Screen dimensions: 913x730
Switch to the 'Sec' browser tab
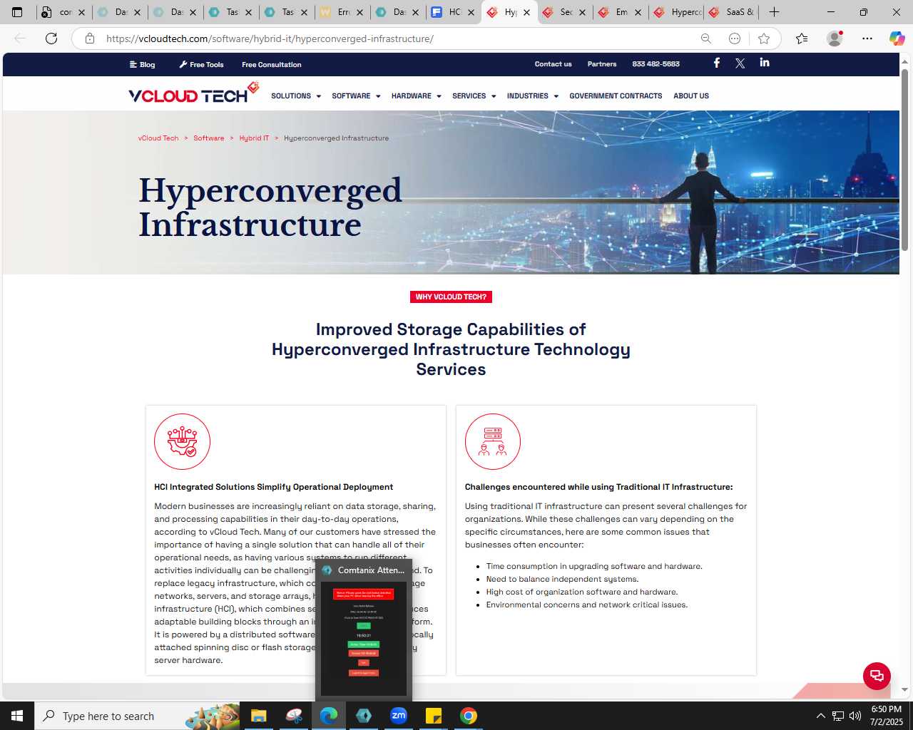coord(564,12)
